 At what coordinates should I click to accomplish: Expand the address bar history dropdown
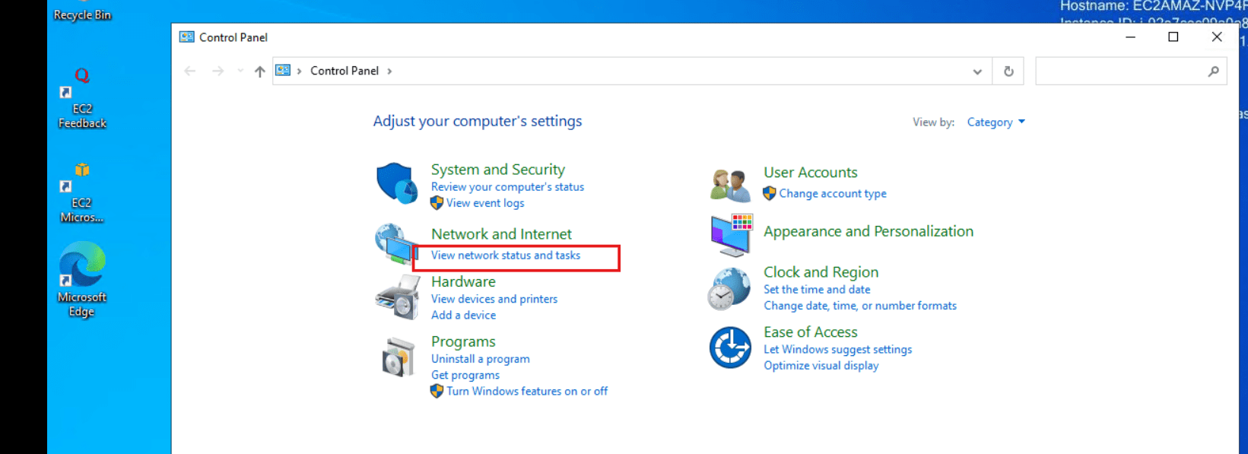point(977,71)
